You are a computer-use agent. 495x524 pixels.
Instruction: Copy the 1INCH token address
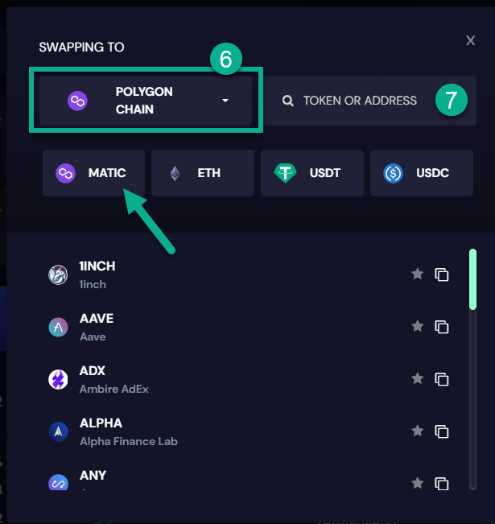click(442, 274)
